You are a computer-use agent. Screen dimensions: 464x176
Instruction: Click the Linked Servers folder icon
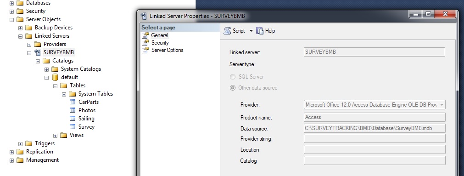point(29,36)
